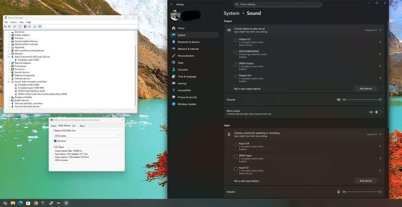Open Google Chrome from the taskbar
The image size is (402, 207).
coord(36,203)
